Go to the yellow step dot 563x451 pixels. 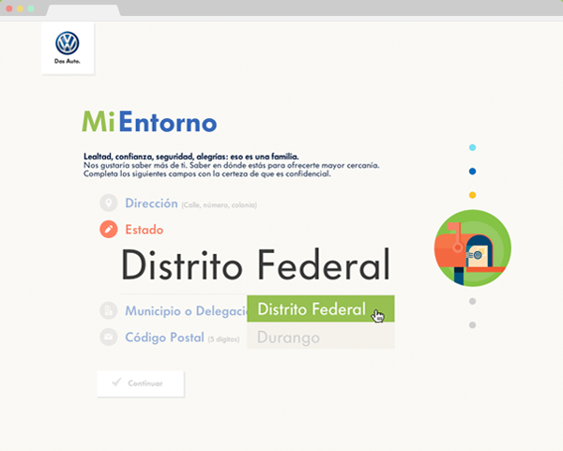tap(473, 195)
